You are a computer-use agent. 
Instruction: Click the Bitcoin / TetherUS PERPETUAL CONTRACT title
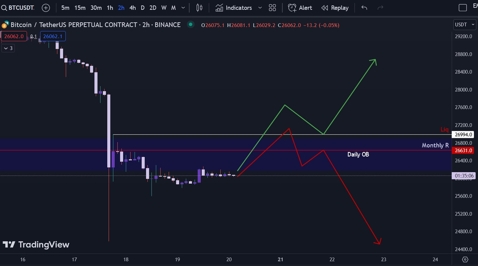96,25
